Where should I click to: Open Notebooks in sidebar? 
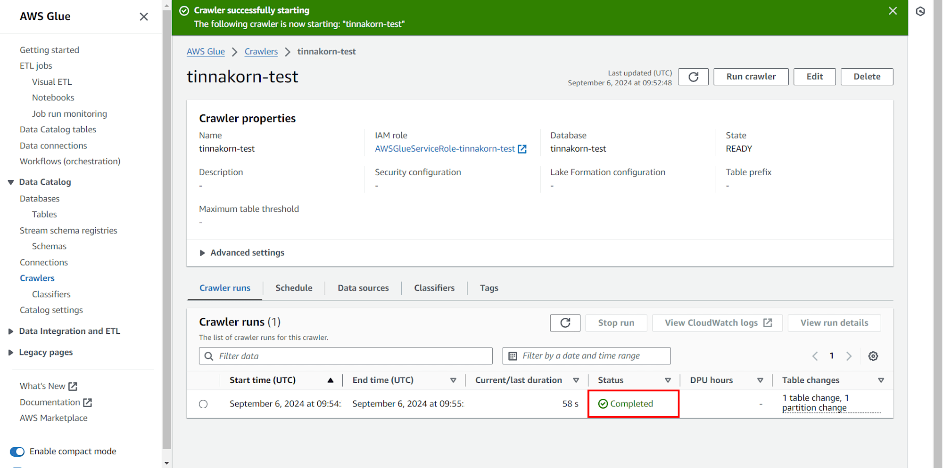click(53, 98)
